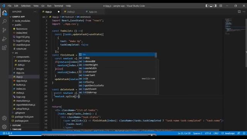Open the Help menu
The image size is (247, 139).
pyautogui.click(x=68, y=6)
